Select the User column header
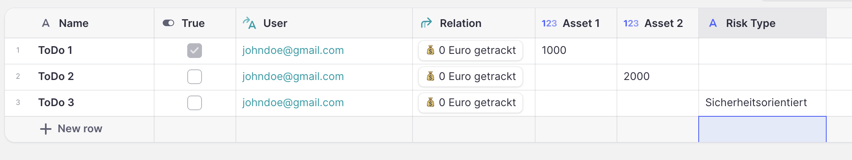The height and width of the screenshot is (160, 852). tap(324, 23)
